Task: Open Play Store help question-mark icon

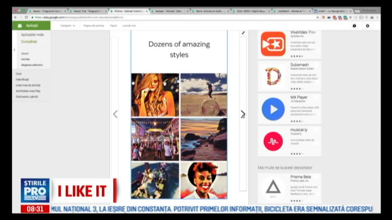Action: [354, 26]
